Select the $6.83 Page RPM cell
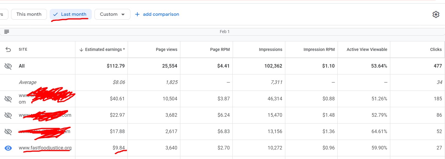The height and width of the screenshot is (159, 445). (224, 132)
